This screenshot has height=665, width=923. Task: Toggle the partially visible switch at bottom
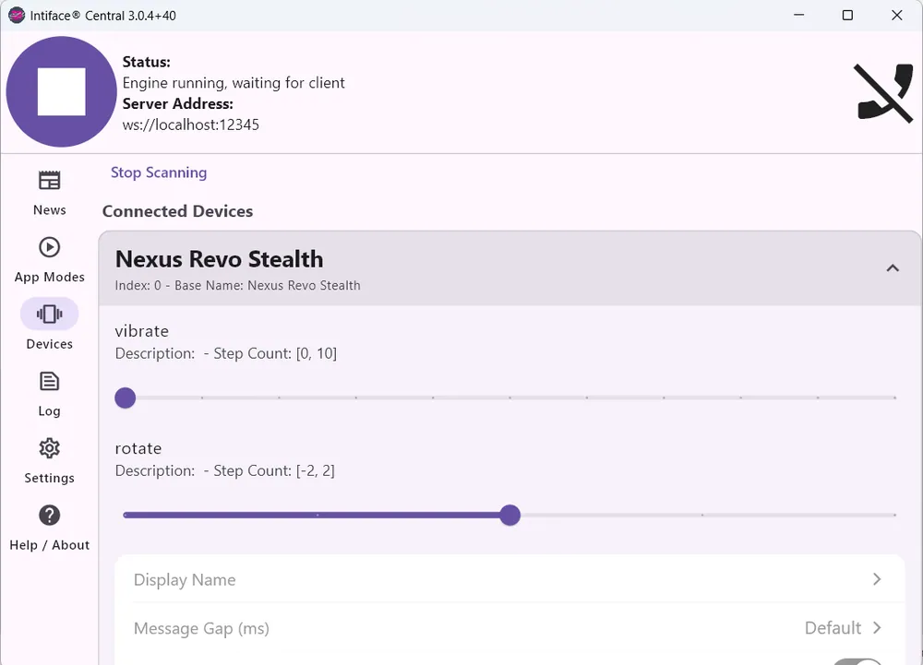point(857,662)
